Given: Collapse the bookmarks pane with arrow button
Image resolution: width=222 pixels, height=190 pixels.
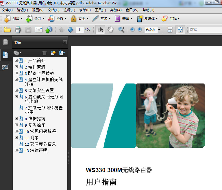Looking at the screenshot, I should (65, 42).
